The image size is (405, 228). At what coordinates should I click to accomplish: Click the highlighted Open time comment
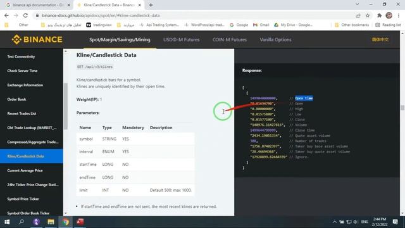click(304, 98)
